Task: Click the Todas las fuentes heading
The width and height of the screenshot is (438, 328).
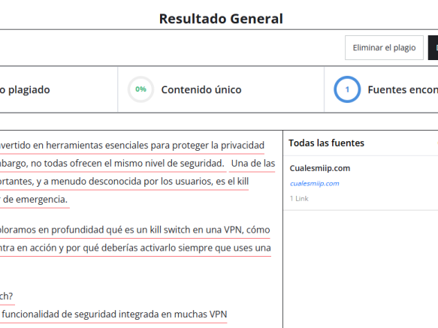Action: click(x=326, y=143)
